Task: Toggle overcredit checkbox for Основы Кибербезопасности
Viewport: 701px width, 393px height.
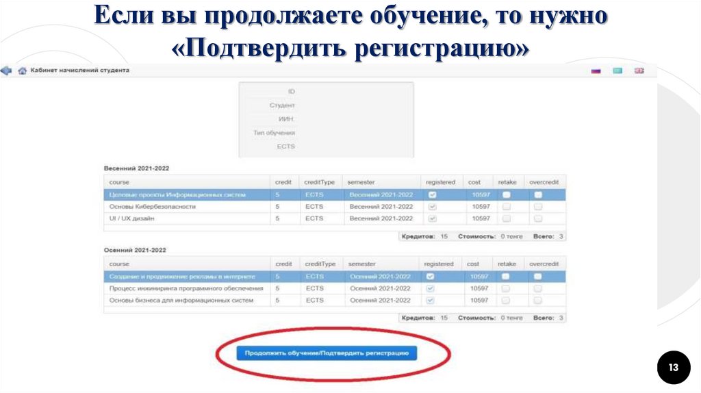Action: point(538,207)
